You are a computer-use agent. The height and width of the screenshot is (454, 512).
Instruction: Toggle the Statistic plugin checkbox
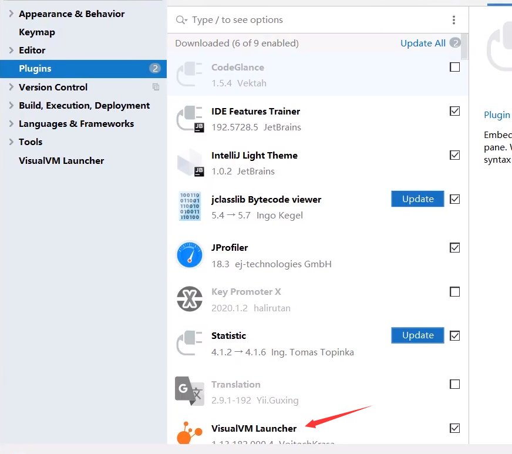point(454,335)
